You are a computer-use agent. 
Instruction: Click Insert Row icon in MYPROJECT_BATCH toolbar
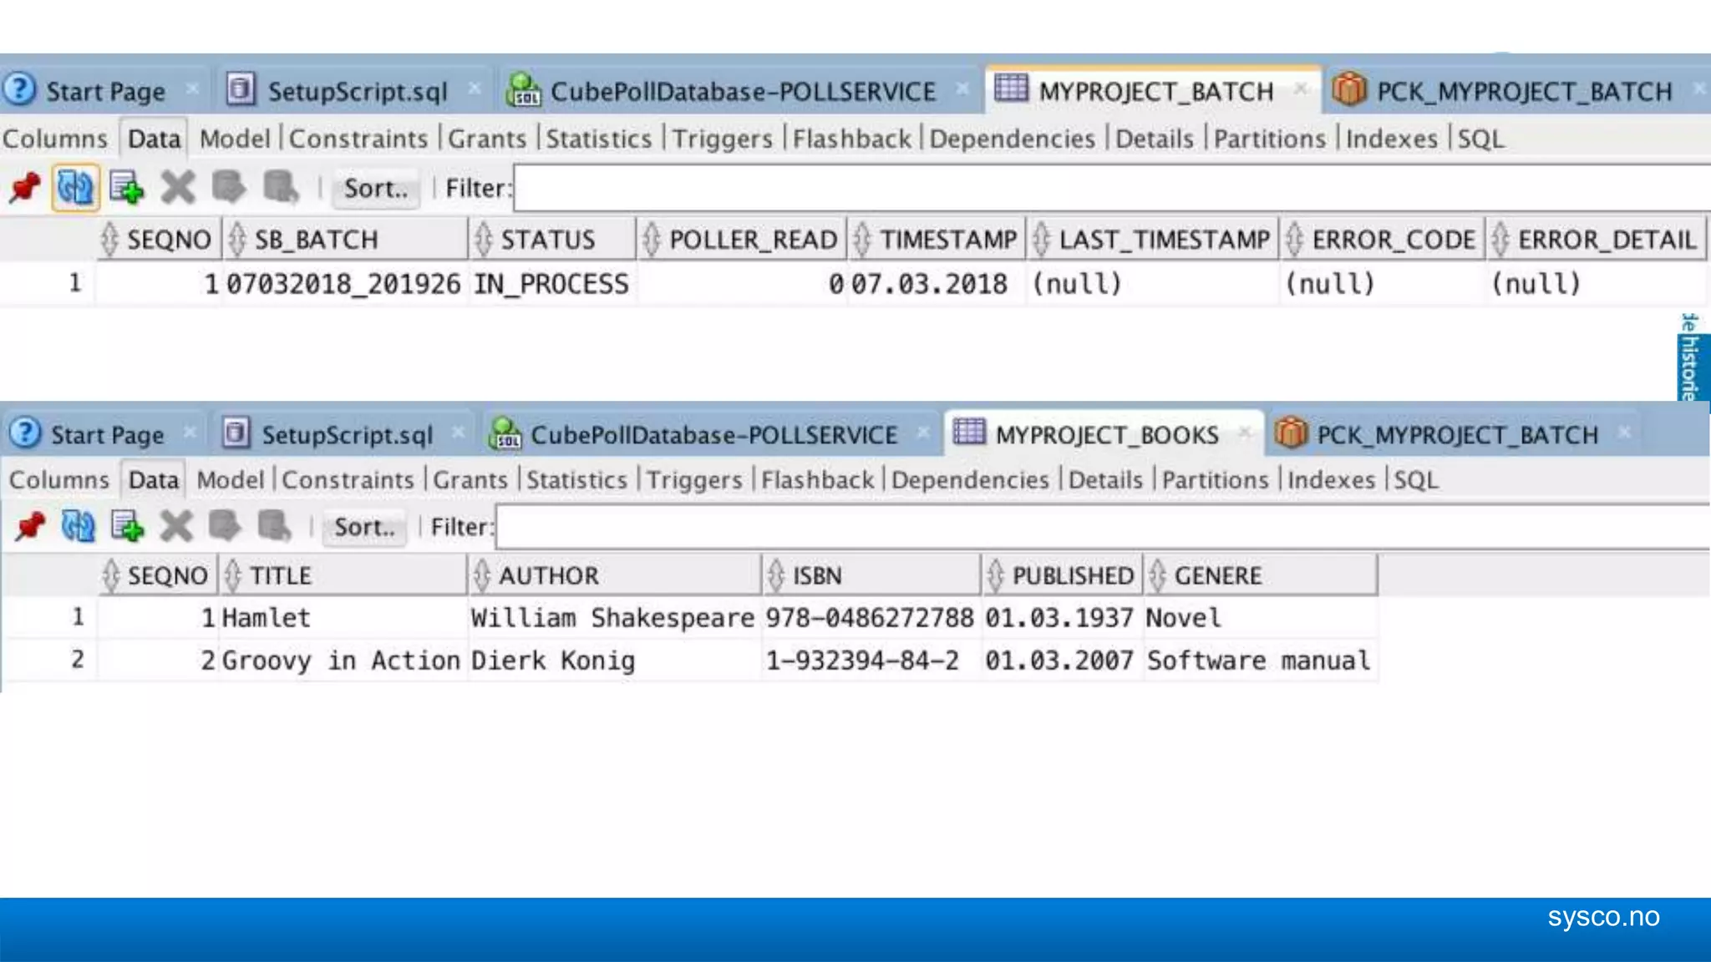click(x=127, y=188)
